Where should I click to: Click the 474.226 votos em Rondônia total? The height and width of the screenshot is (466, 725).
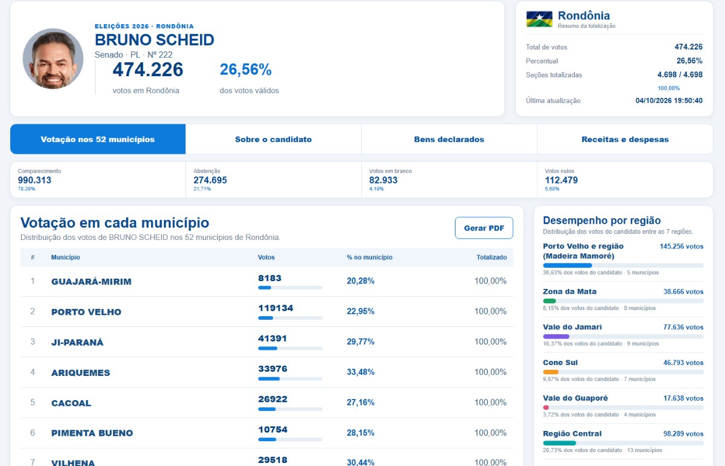[148, 70]
